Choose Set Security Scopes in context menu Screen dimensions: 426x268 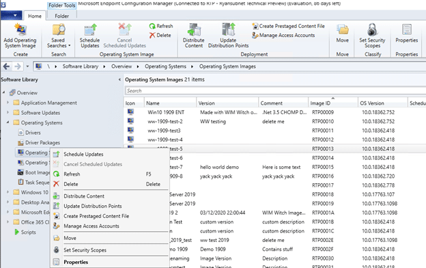(110, 250)
